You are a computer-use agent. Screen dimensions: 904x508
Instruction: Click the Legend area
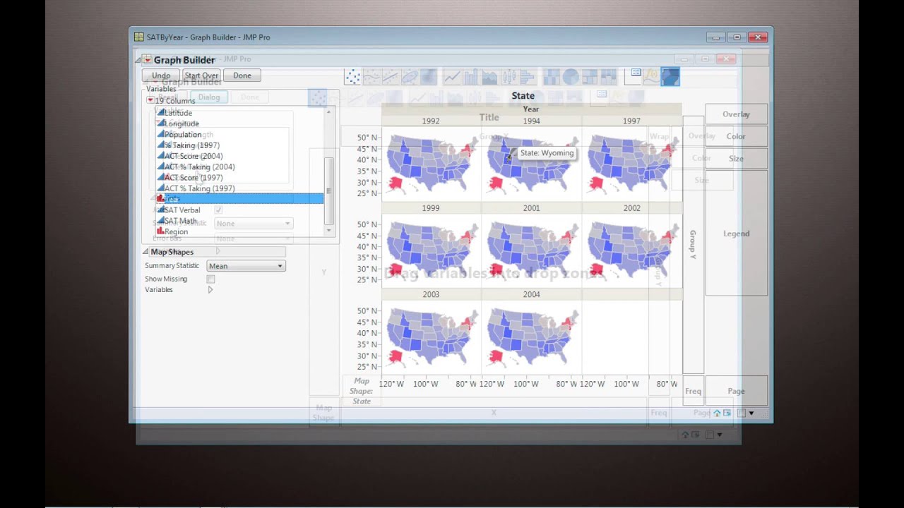(736, 234)
